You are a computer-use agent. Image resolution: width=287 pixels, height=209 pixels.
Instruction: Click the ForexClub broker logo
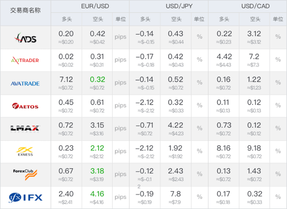pos(25,174)
